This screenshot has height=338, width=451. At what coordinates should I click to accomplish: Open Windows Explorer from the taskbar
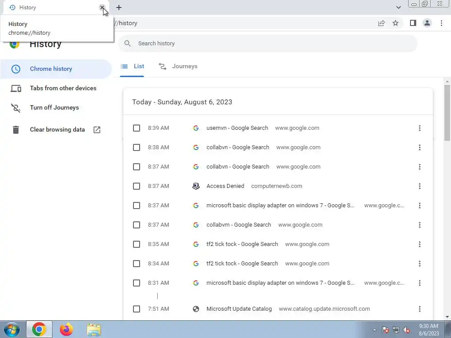point(94,330)
